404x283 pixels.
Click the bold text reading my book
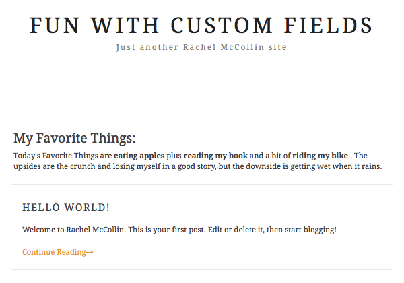click(x=215, y=156)
